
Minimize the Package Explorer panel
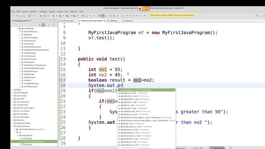[51, 20]
